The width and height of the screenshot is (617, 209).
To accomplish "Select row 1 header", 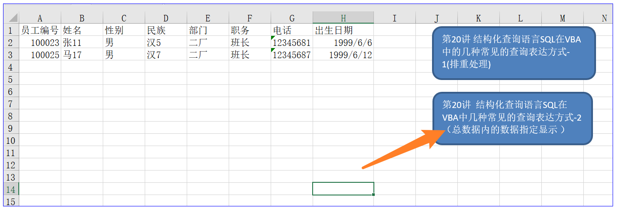I will click(11, 30).
